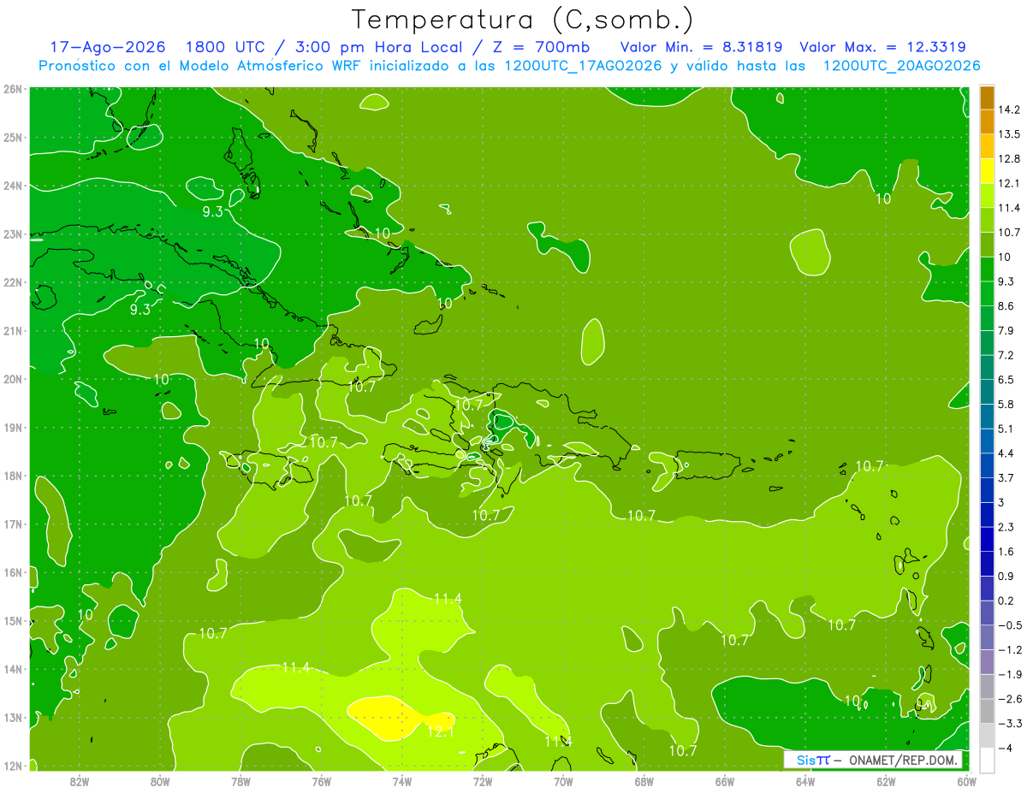Click the longitude axis label '60W'
The image size is (1027, 793).
point(967,780)
